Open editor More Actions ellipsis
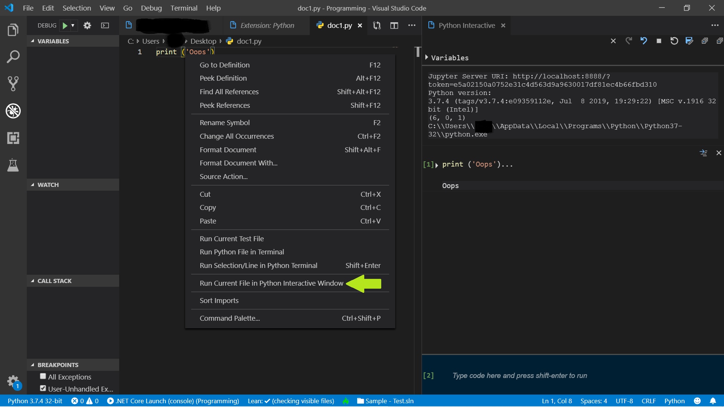This screenshot has width=724, height=407. point(412,25)
